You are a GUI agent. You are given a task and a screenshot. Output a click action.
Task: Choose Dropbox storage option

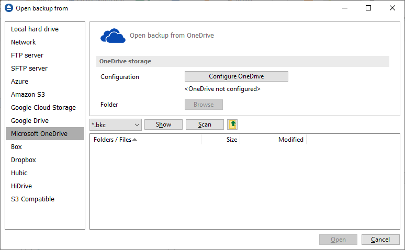tap(45, 160)
